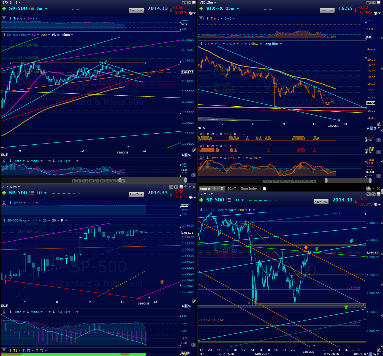Toggle the L (log) scale on the SPX 5m chart
The height and width of the screenshot is (356, 383).
[186, 155]
